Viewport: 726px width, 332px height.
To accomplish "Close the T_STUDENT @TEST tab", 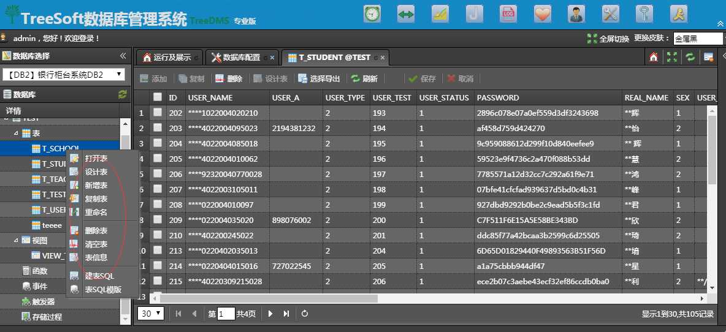I will click(x=383, y=58).
